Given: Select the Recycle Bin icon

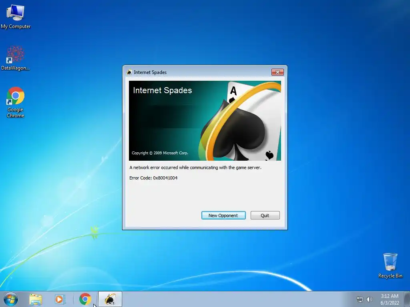Looking at the screenshot, I should tap(390, 265).
